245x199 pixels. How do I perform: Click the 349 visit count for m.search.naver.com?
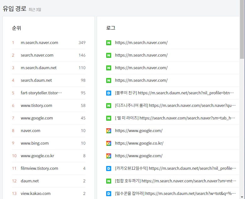(x=82, y=42)
